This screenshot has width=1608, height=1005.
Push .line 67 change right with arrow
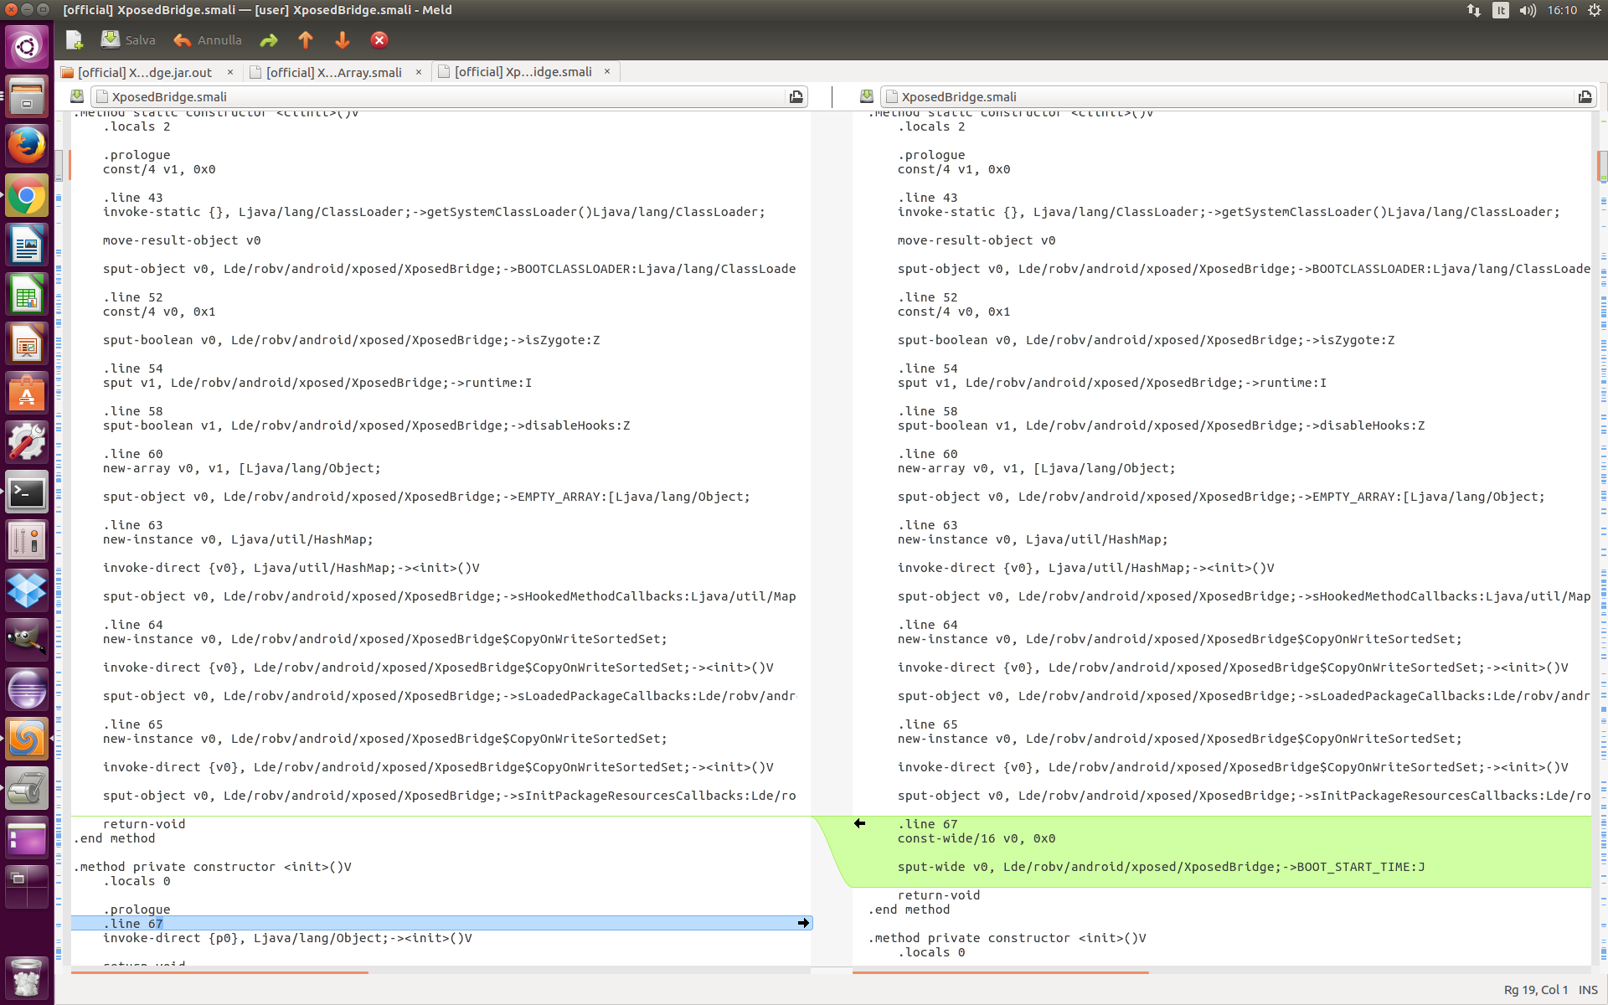[x=803, y=923]
